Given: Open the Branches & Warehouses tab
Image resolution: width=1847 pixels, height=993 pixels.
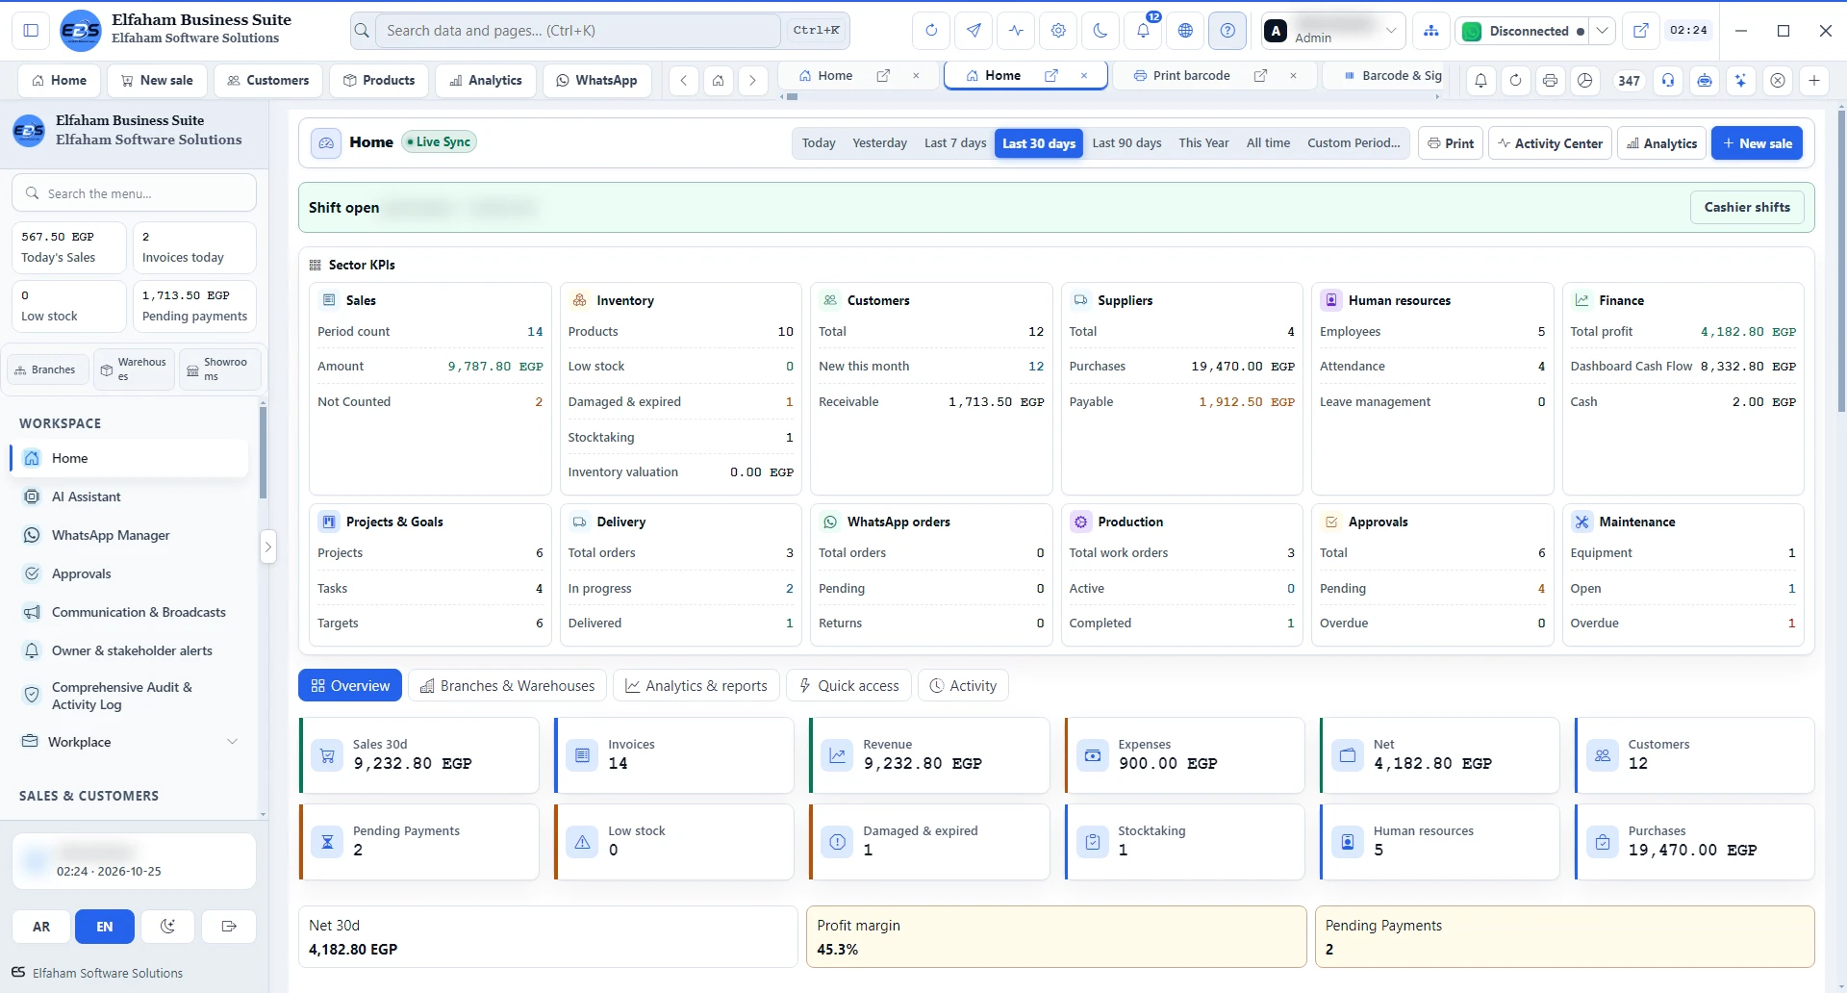Looking at the screenshot, I should (508, 686).
